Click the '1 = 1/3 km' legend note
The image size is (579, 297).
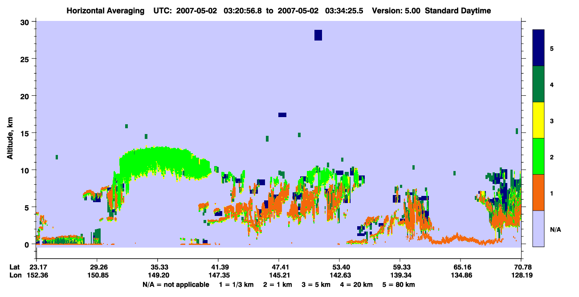[237, 285]
